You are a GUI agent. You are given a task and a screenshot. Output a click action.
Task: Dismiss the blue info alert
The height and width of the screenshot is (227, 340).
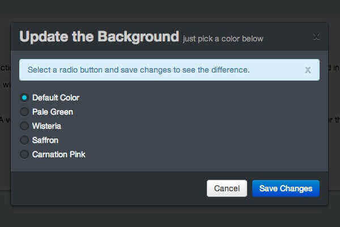(308, 70)
